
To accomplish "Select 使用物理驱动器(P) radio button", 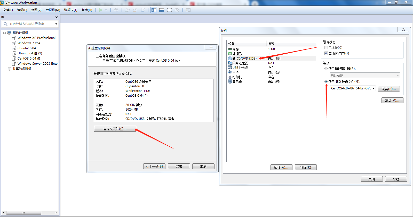I will pos(326,69).
